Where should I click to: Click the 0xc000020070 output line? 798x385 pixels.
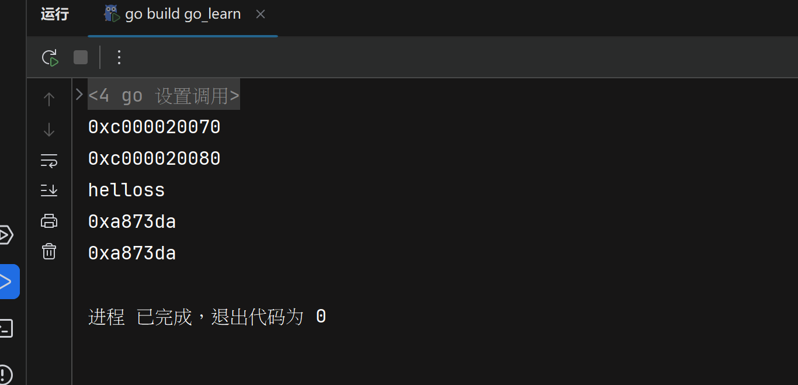pyautogui.click(x=154, y=127)
